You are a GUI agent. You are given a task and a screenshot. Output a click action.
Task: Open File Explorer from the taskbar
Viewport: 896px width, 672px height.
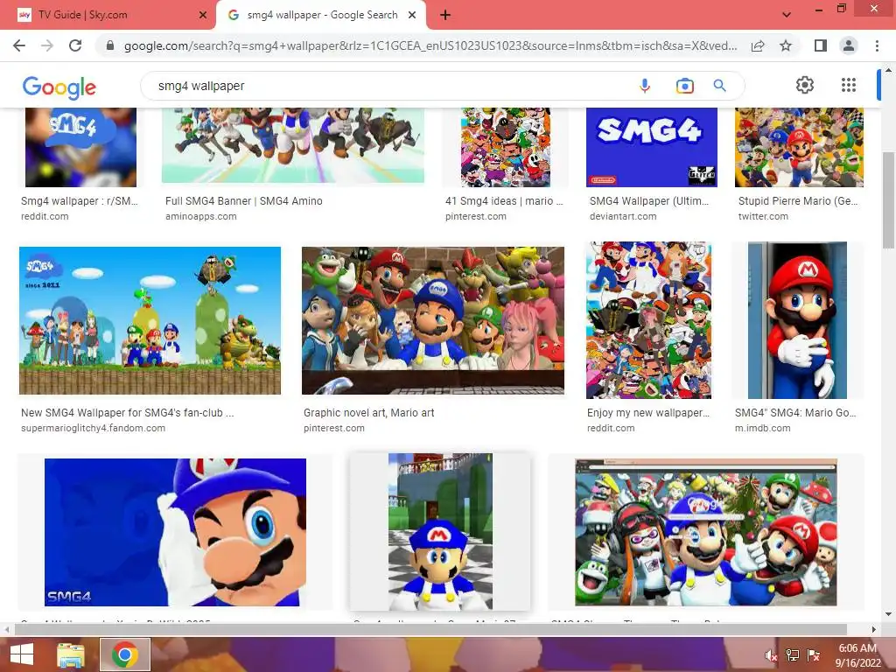coord(70,654)
